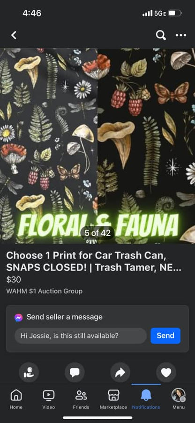The height and width of the screenshot is (423, 195).
Task: Tap the 5 of 42 photo counter
Action: [x=97, y=233]
